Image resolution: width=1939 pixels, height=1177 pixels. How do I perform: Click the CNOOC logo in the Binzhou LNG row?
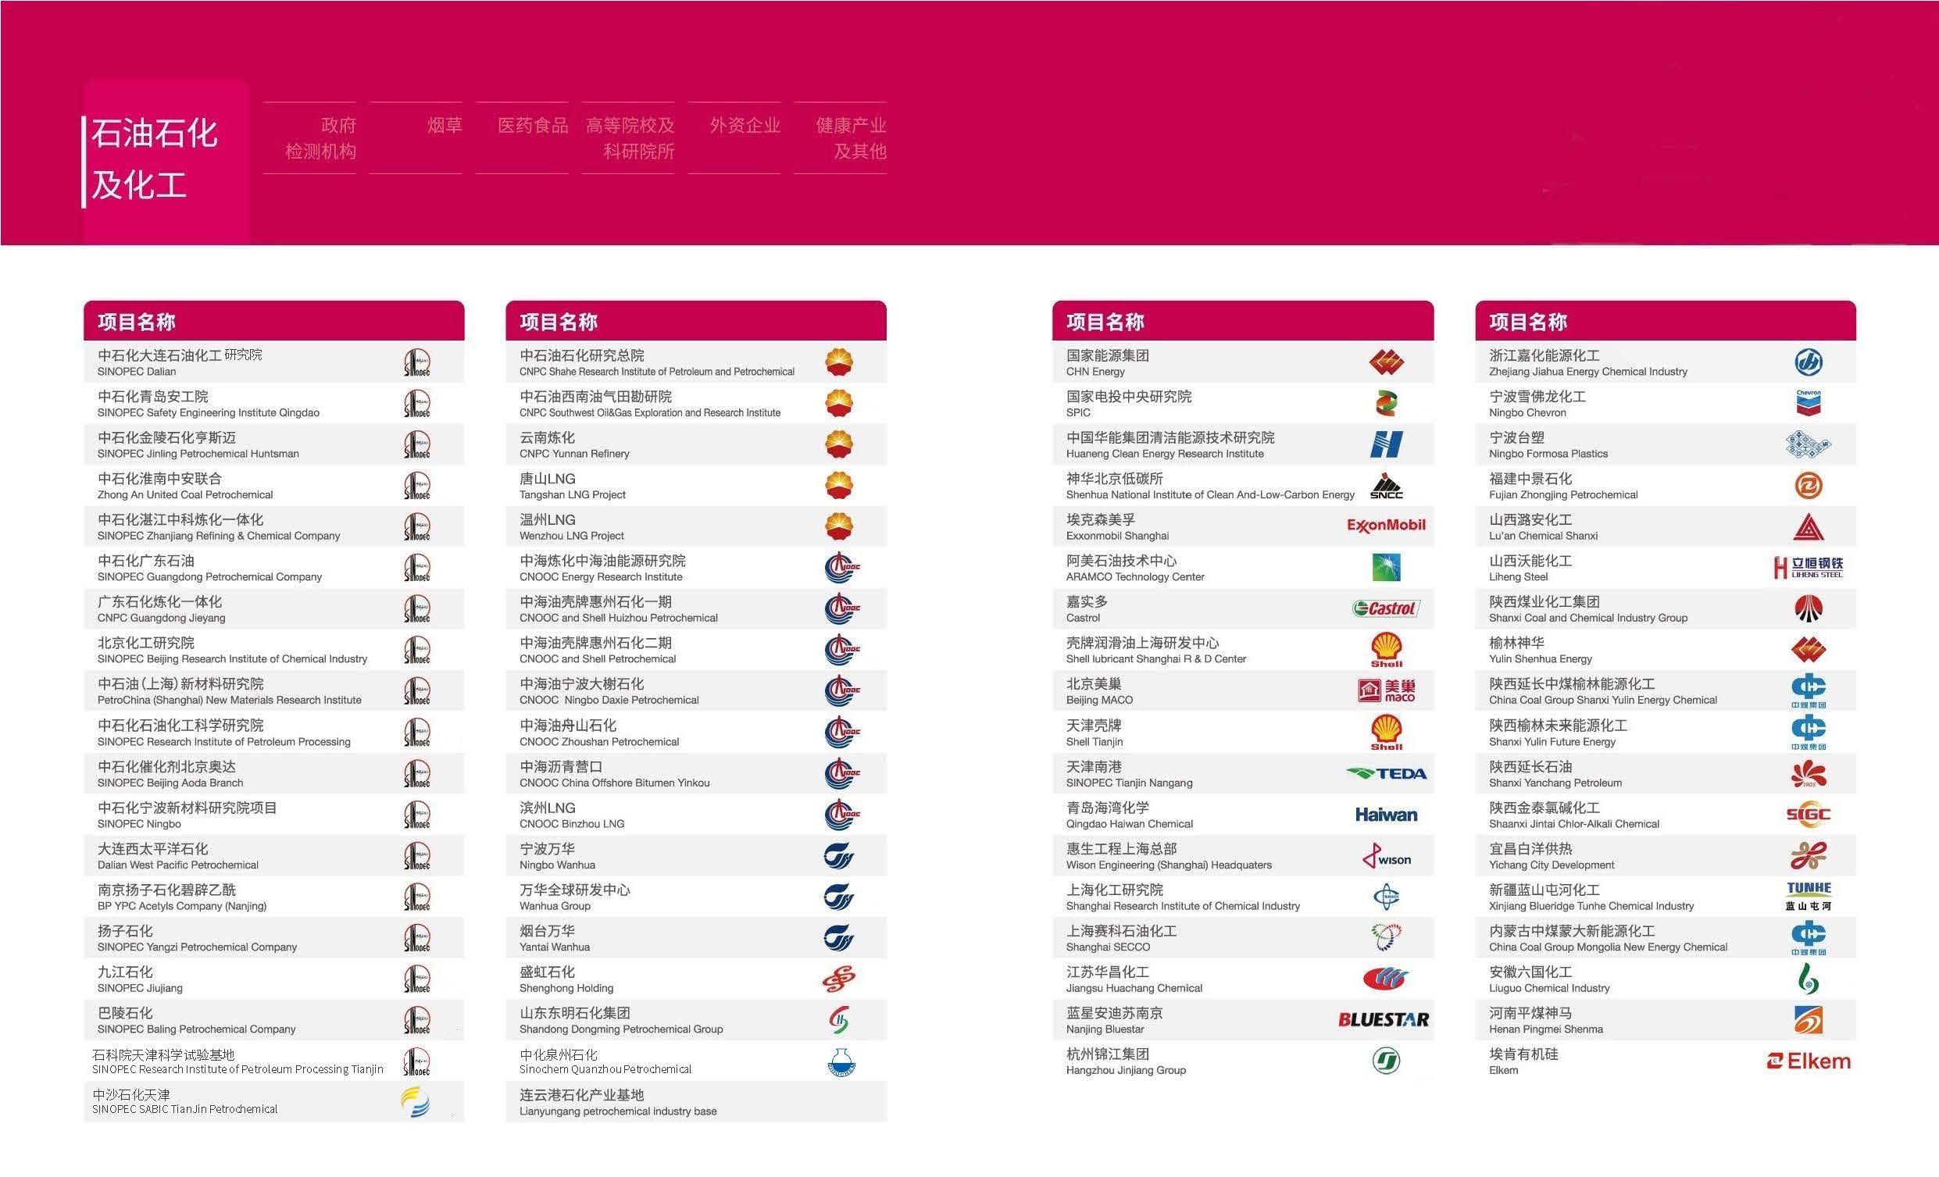842,815
